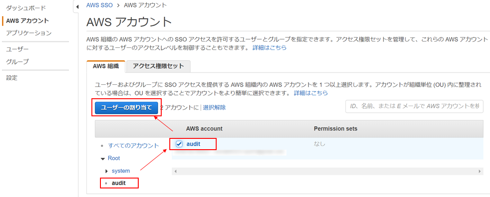This screenshot has height=197, width=490.
Task: Select system OU in the tree
Action: (121, 171)
